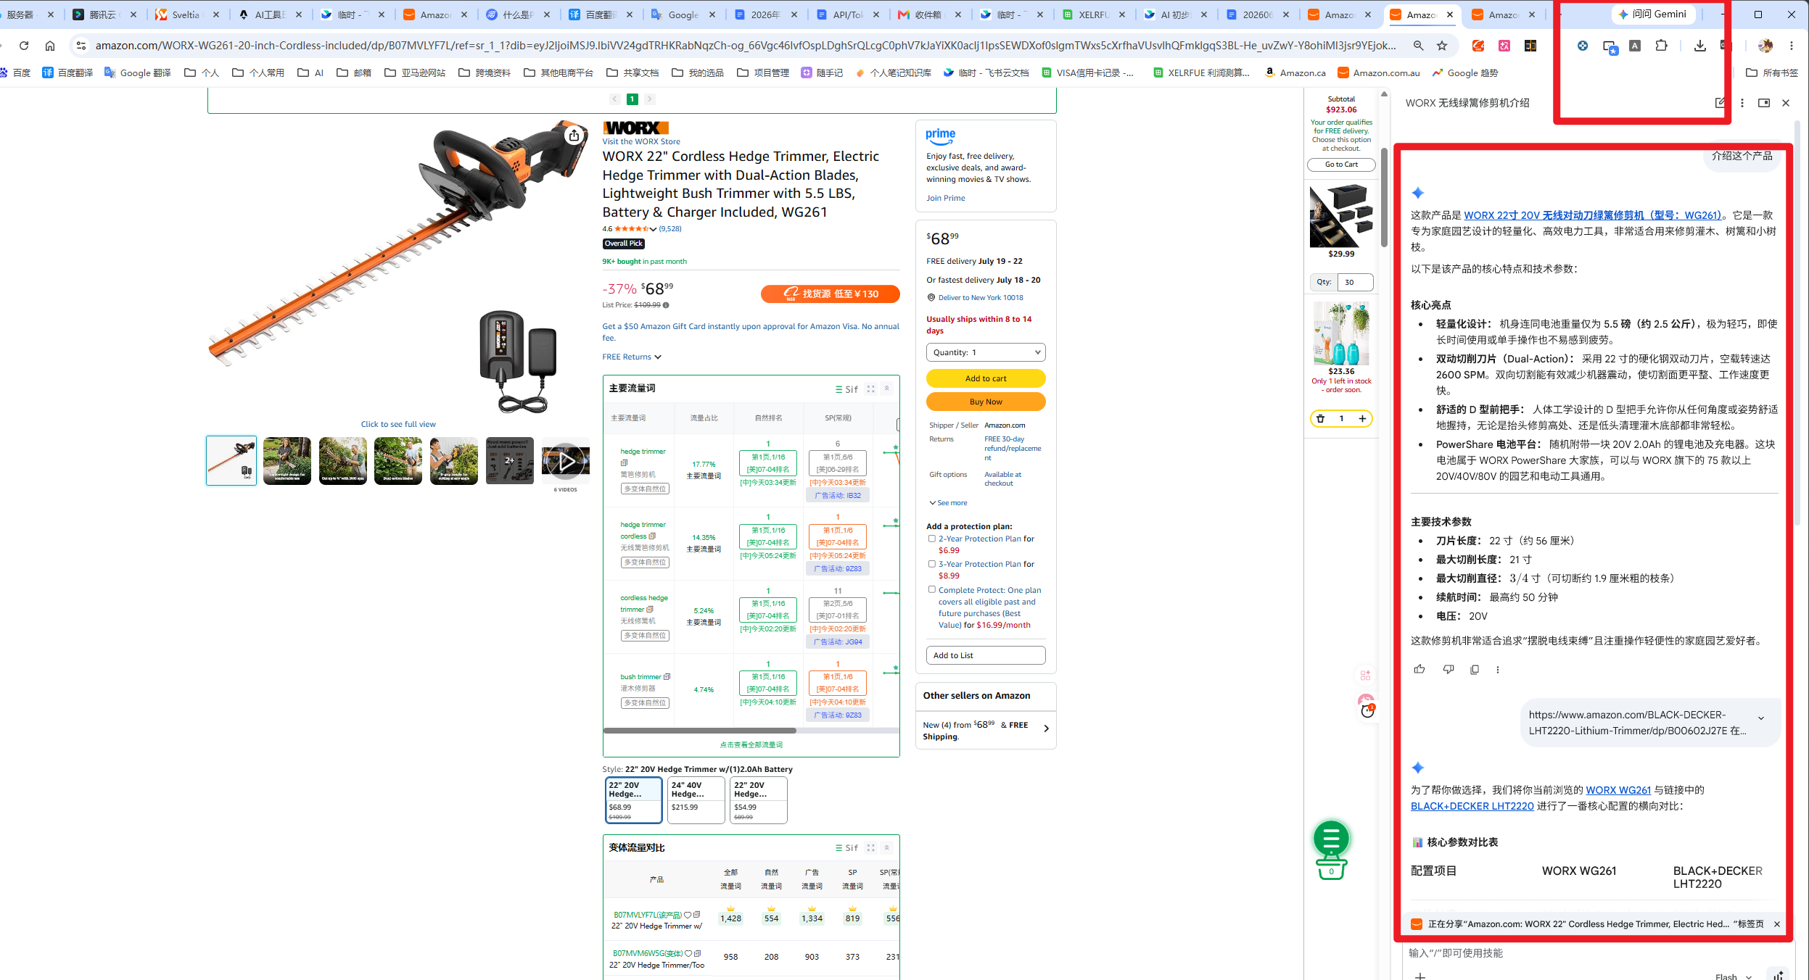The image size is (1809, 980).
Task: Expand the 主要流量词 Sif panel fullscreen icon
Action: point(871,389)
